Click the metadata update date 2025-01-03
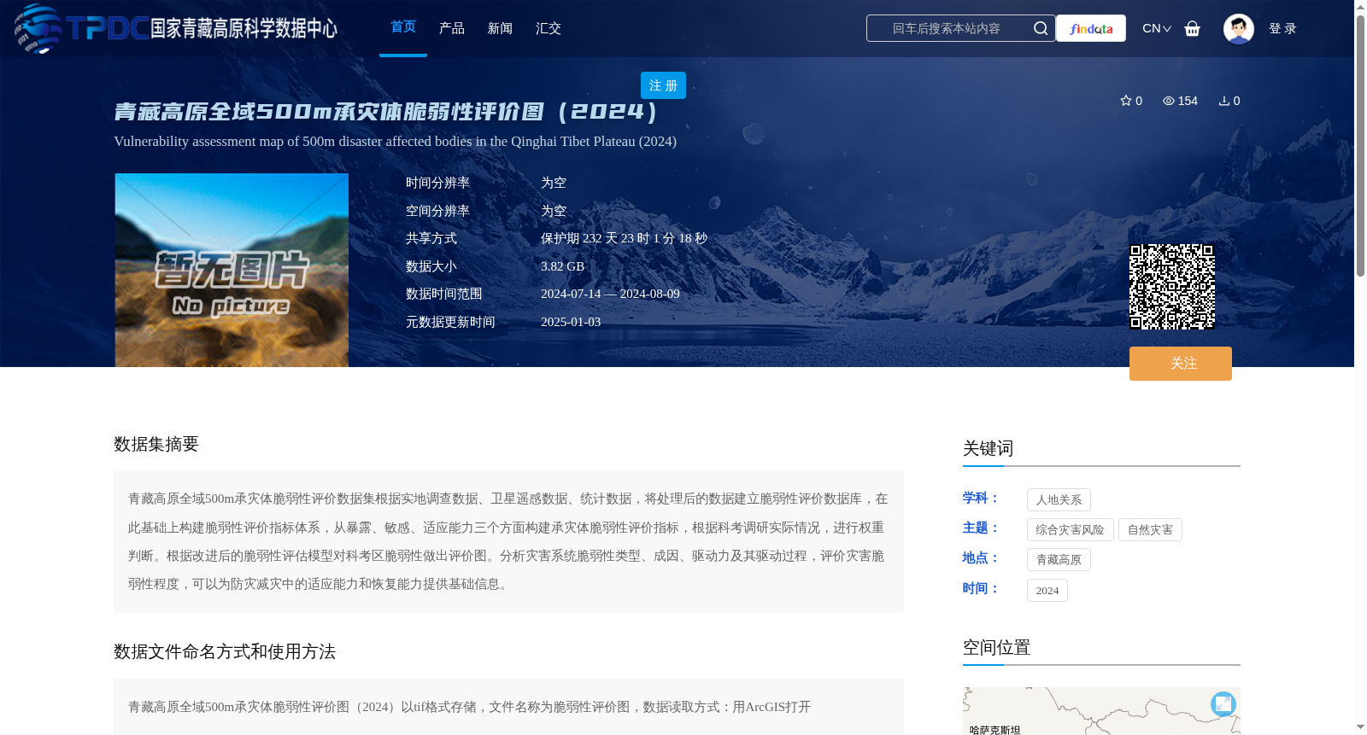1367x735 pixels. (571, 322)
